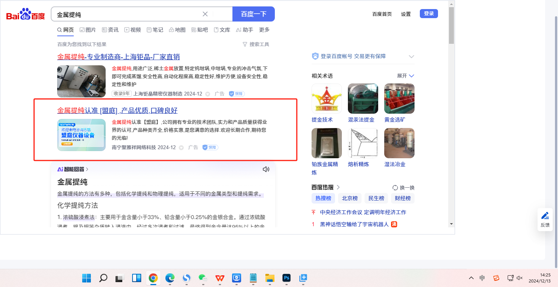
Task: Open Task View on the taskbar
Action: click(120, 278)
